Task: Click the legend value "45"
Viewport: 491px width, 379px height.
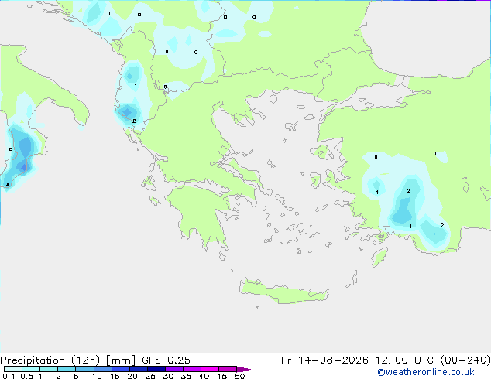Action: tap(221, 376)
